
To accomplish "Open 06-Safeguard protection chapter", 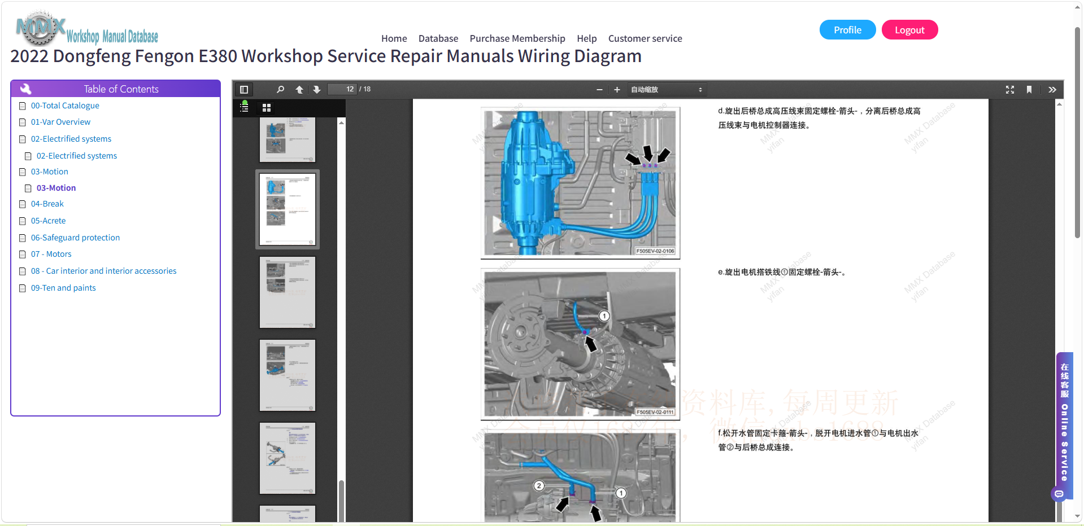I will [x=75, y=238].
